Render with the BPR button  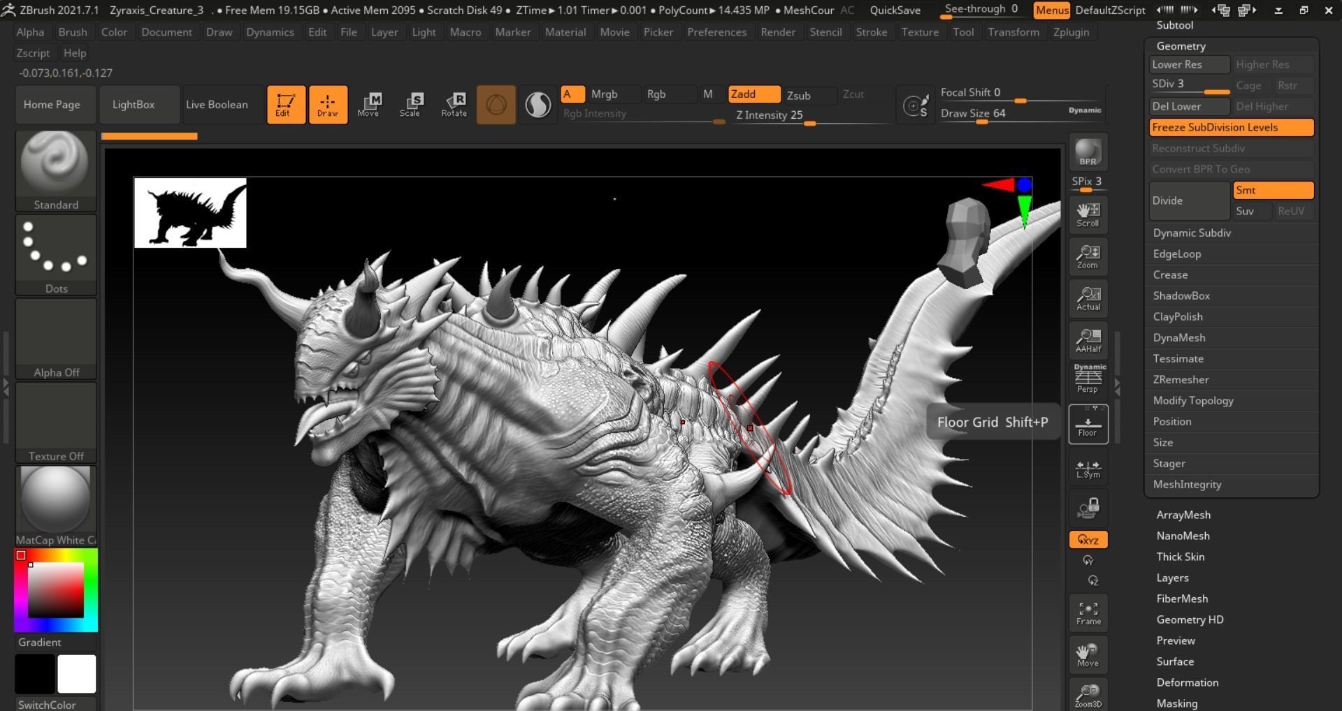[1088, 152]
